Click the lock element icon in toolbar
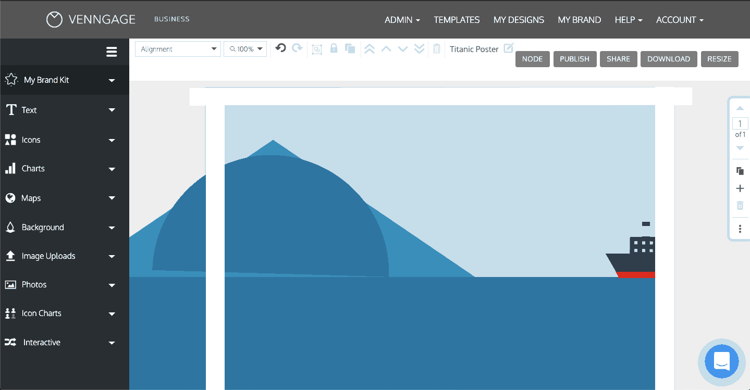This screenshot has width=750, height=390. pyautogui.click(x=334, y=49)
